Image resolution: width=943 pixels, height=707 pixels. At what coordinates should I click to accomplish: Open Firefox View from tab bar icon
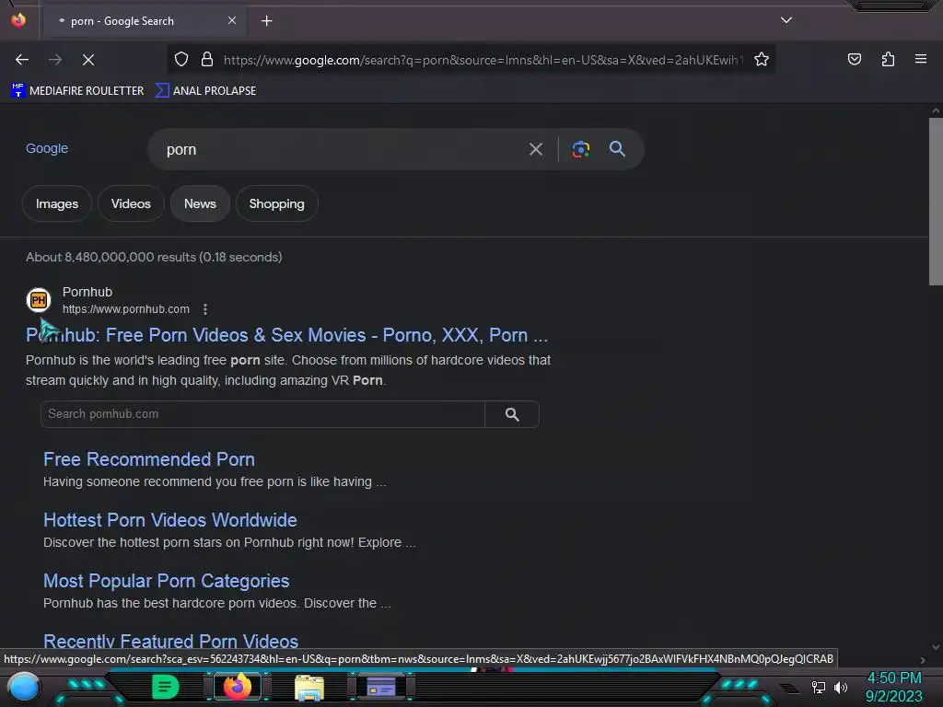pos(18,20)
